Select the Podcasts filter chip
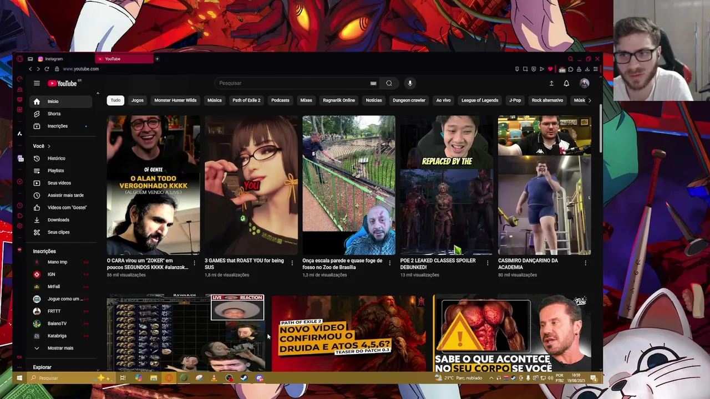This screenshot has width=710, height=399. (280, 100)
